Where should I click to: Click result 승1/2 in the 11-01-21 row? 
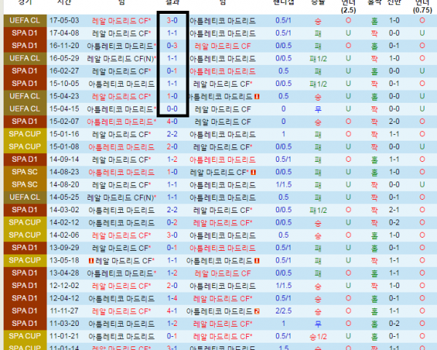(318, 337)
